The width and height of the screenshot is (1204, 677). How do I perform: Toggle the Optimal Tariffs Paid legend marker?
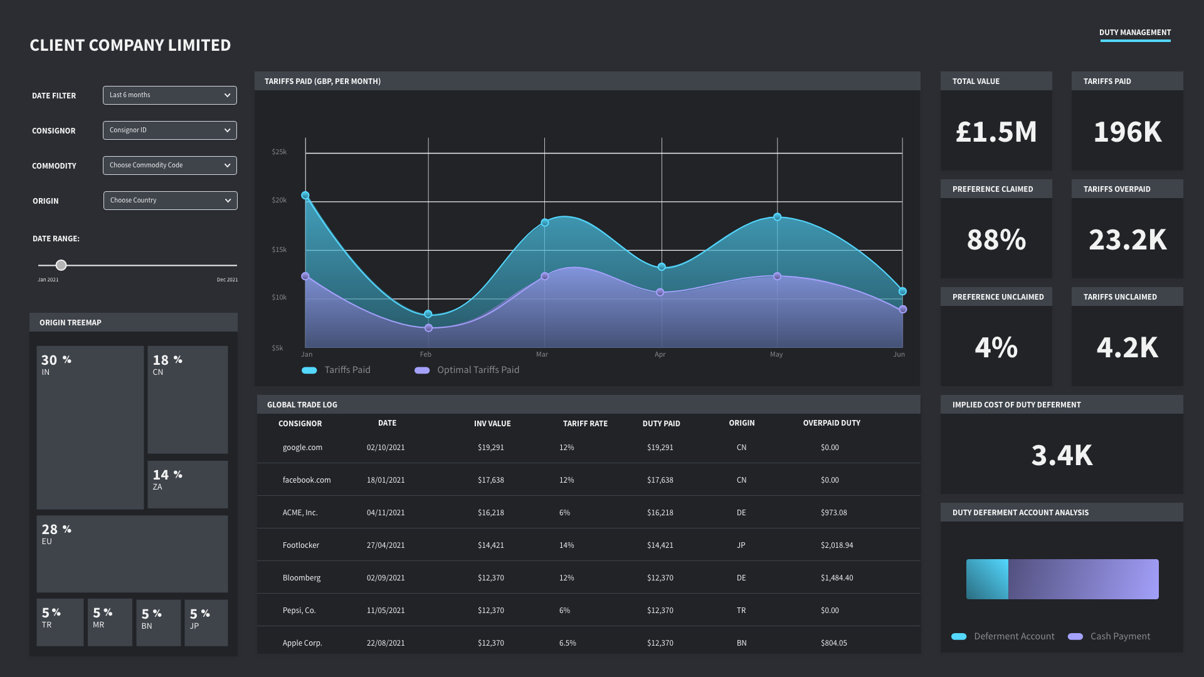422,370
